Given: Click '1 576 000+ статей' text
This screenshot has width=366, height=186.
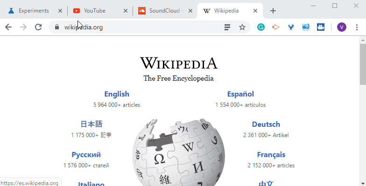Looking at the screenshot, I should [86, 165].
